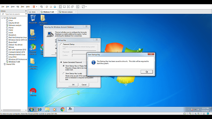This screenshot has height=119, width=212.
Task: Open the Recycle Bin desktop icon
Action: pos(33,19)
